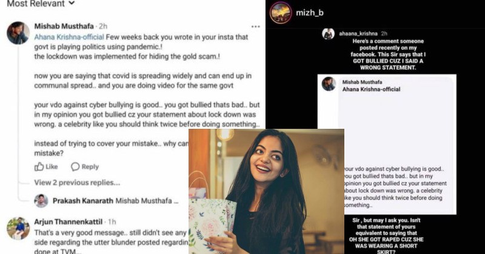Open the Most Relevant sort dropdown
The image size is (485, 254).
click(41, 4)
